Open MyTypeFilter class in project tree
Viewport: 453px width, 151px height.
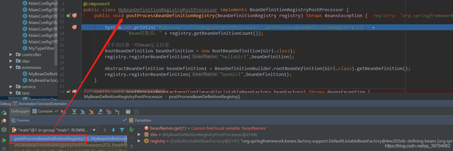click(39, 48)
